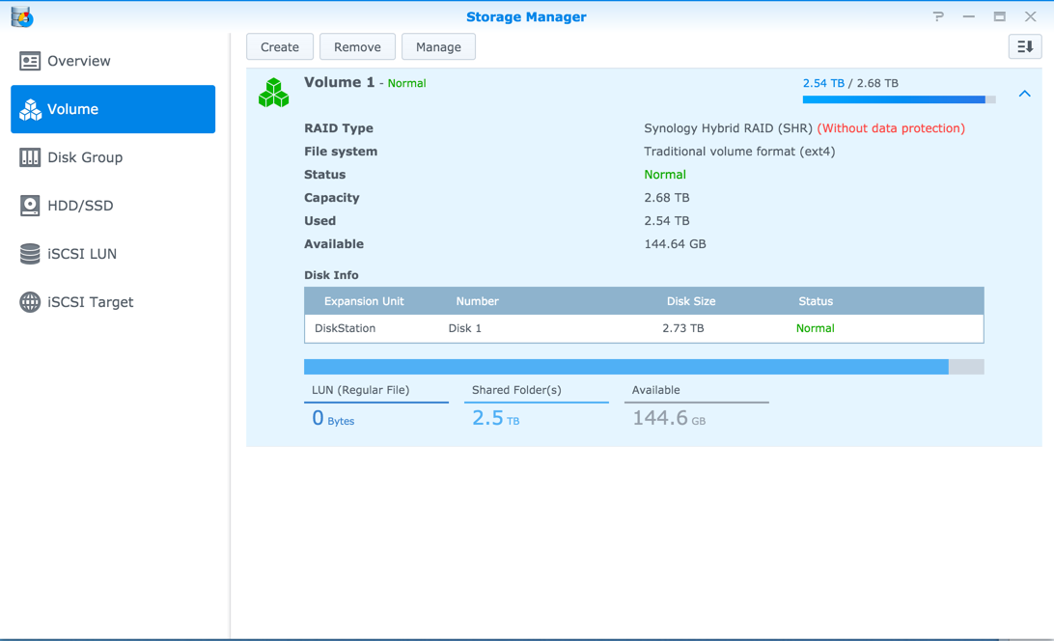Image resolution: width=1054 pixels, height=641 pixels.
Task: Click the Volume 1 usage progress bar
Action: tap(898, 99)
